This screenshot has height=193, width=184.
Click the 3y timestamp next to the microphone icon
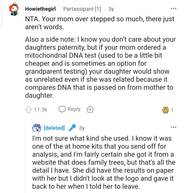[82, 128]
